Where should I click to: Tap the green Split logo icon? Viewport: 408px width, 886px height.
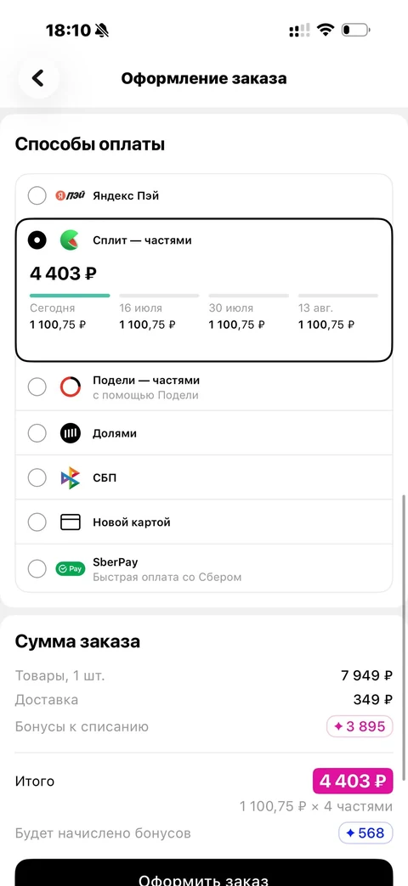pyautogui.click(x=70, y=240)
